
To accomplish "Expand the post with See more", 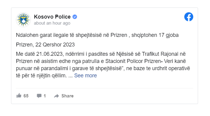I will pos(86,76).
